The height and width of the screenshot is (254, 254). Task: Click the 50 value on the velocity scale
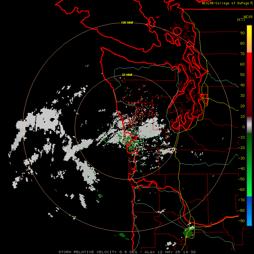tap(242, 75)
